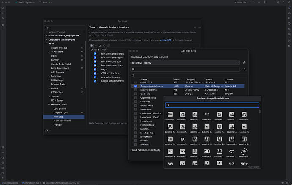This screenshot has width=292, height=185.
Task: Open the main branch dropdown
Action: coord(46,3)
